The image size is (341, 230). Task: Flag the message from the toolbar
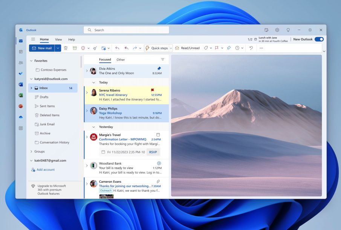click(217, 48)
